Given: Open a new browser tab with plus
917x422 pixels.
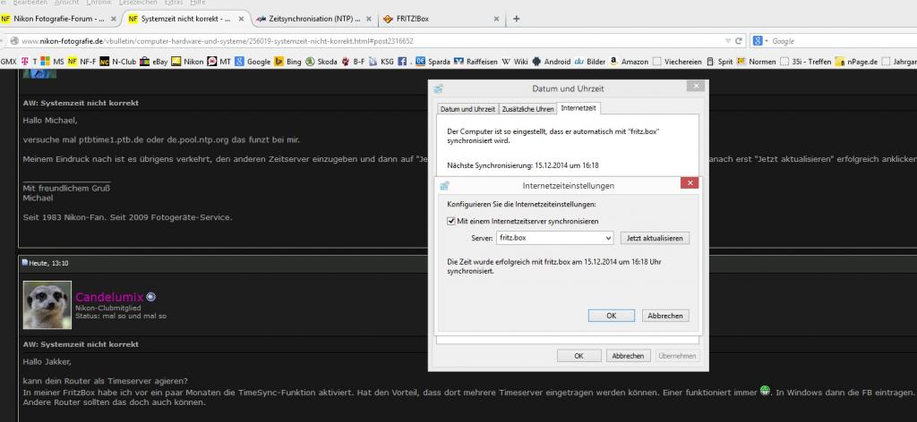Looking at the screenshot, I should 516,19.
